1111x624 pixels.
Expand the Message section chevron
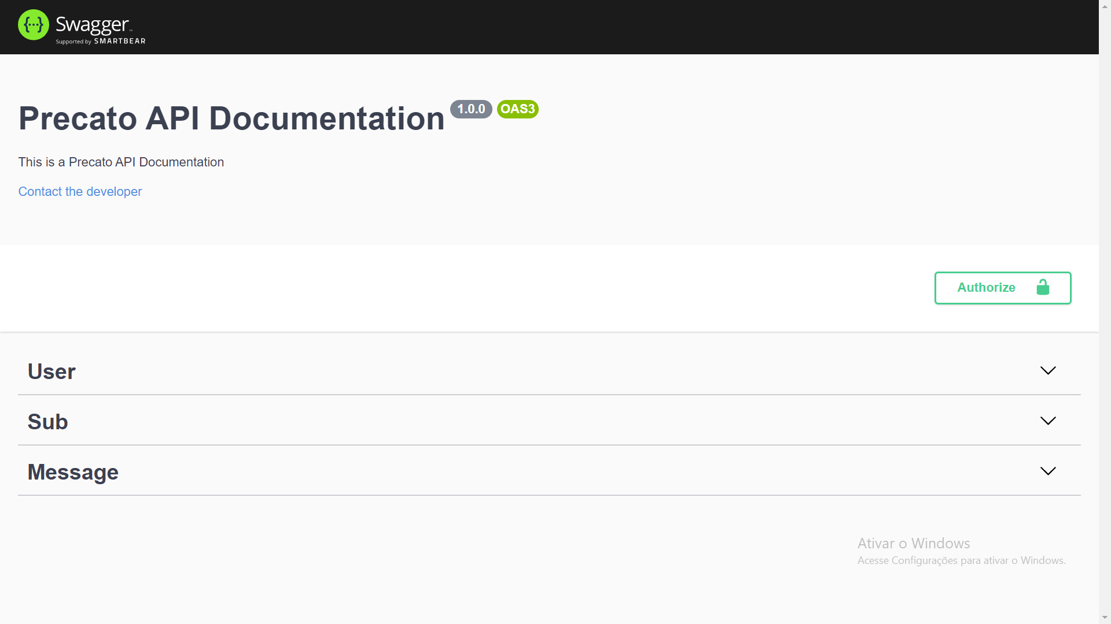[x=1048, y=471]
